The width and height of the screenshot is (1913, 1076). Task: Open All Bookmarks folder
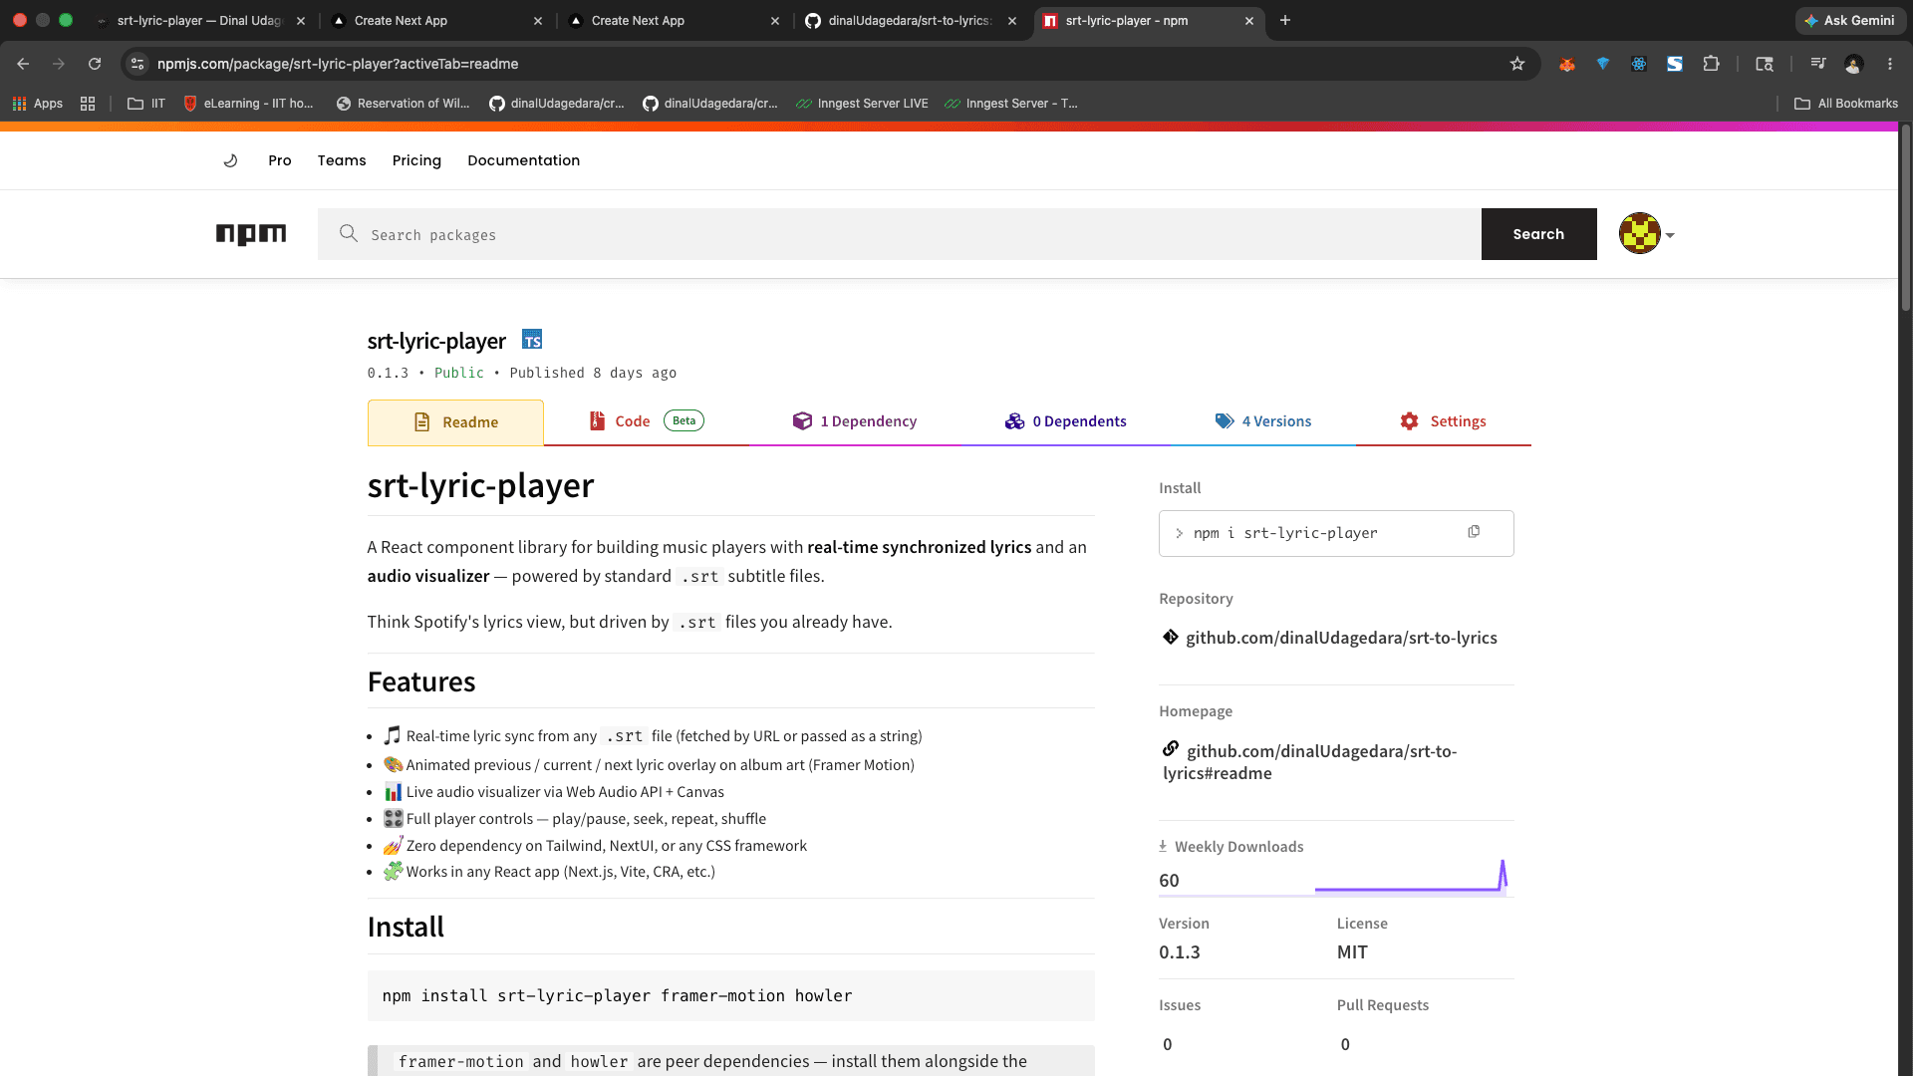[x=1846, y=104]
